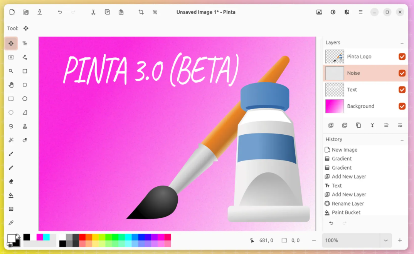Click the 100% zoom input field
The height and width of the screenshot is (254, 414).
[x=351, y=241]
